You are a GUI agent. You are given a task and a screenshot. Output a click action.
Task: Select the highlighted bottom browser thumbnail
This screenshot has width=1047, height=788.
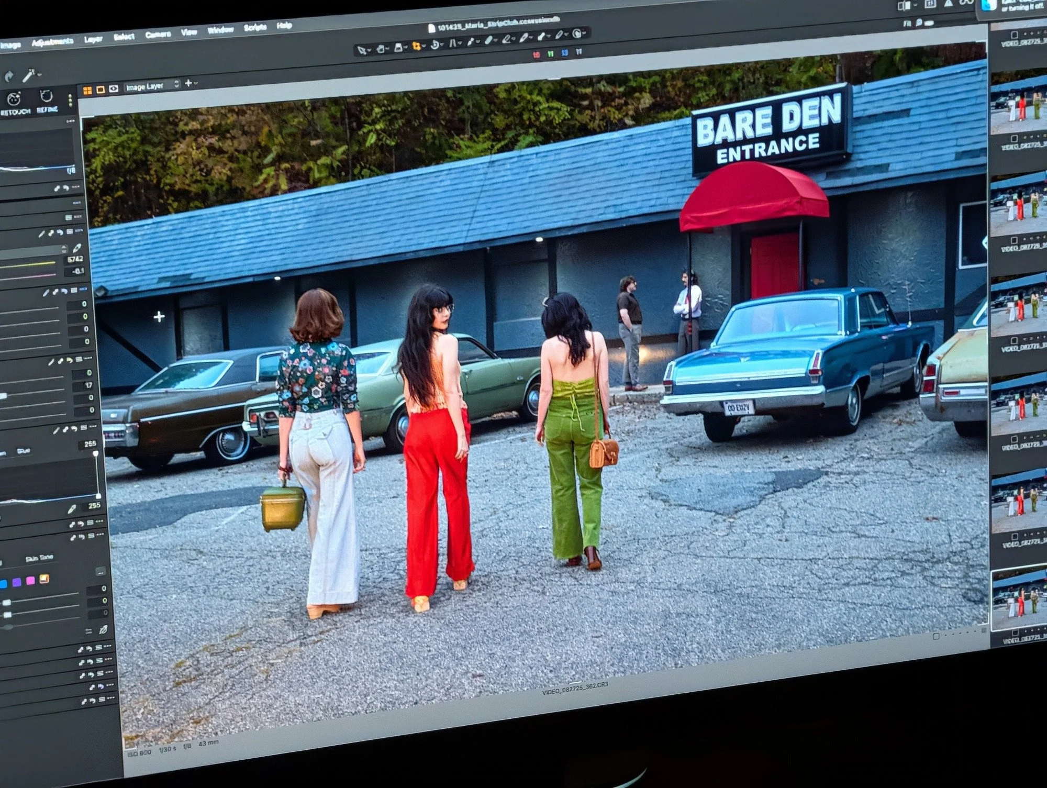tap(1019, 600)
